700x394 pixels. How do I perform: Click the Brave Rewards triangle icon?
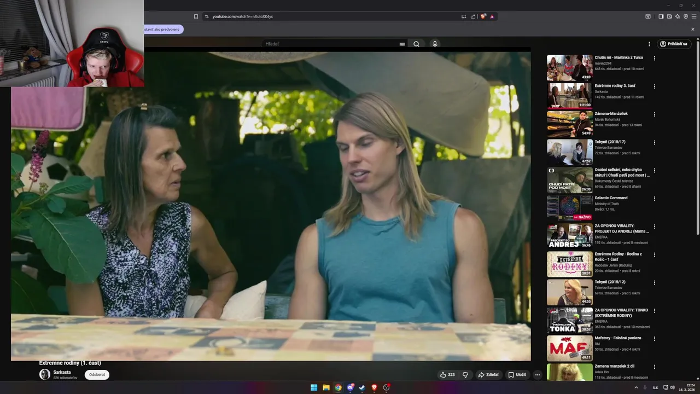(492, 16)
